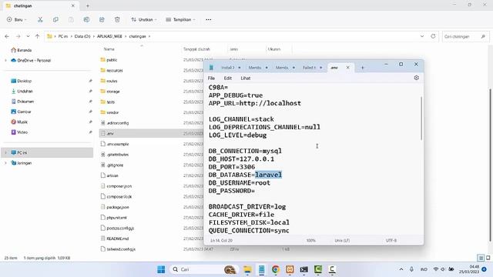Click the Rename icon in Explorer toolbar
Screen dimensions: 493x277
tap(86, 19)
